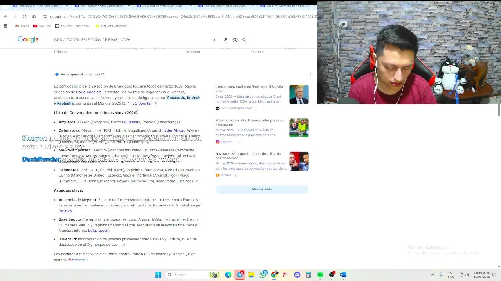Reload the current Google page

(24, 16)
